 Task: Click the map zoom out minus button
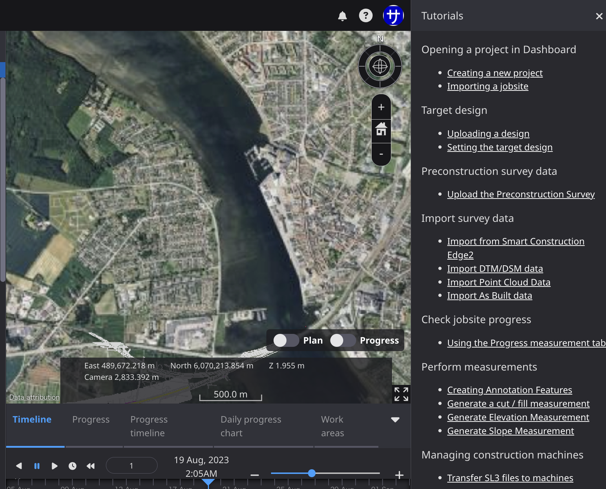(x=381, y=154)
